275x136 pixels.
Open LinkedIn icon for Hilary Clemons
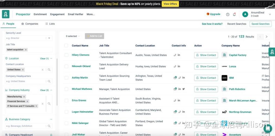click(179, 55)
